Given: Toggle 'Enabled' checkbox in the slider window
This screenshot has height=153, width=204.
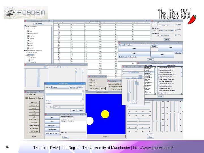Looking at the screenshot, I should [x=148, y=134].
